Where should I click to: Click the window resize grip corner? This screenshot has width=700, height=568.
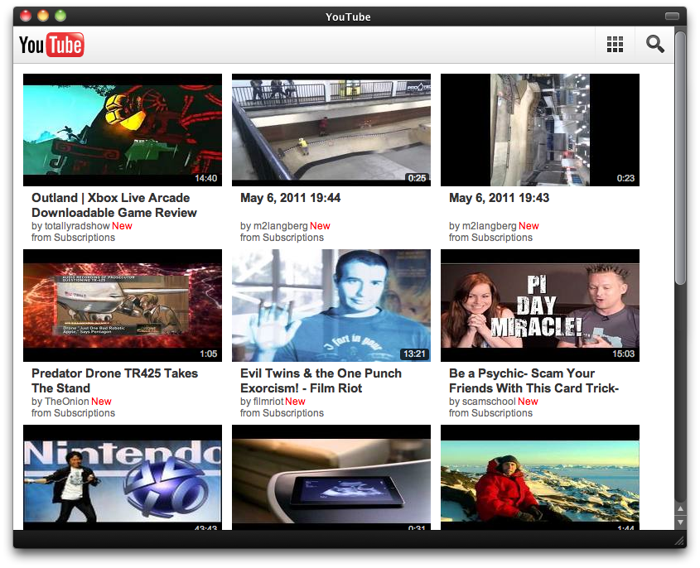tap(679, 540)
